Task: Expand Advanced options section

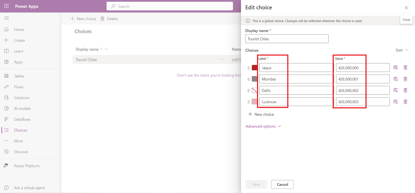Action: (x=263, y=126)
